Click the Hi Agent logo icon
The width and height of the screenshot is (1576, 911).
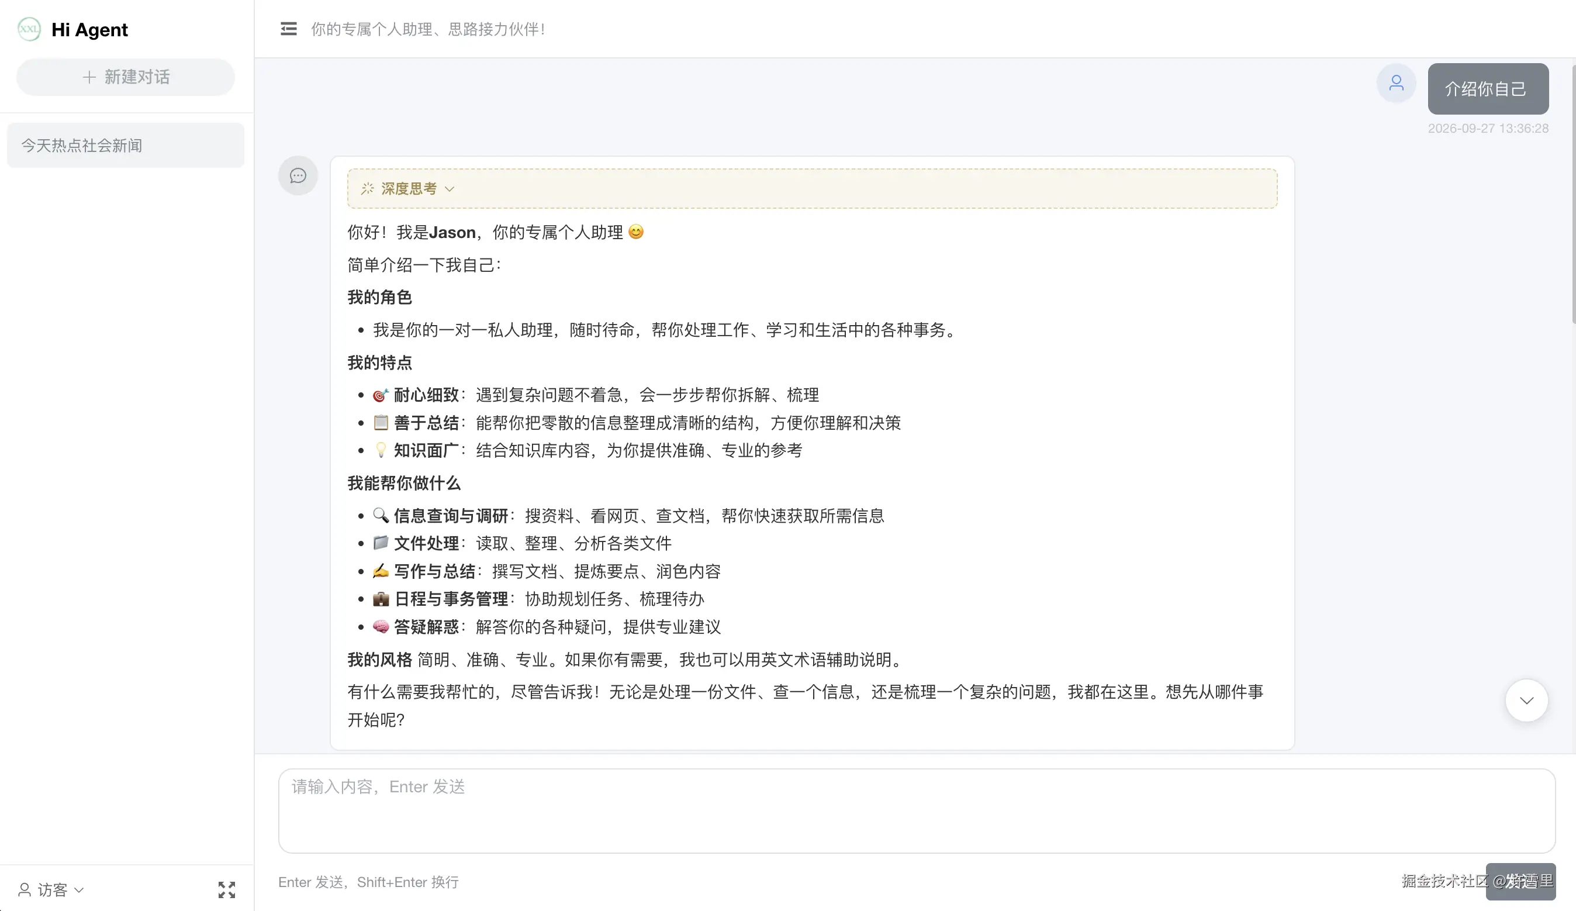pyautogui.click(x=29, y=29)
